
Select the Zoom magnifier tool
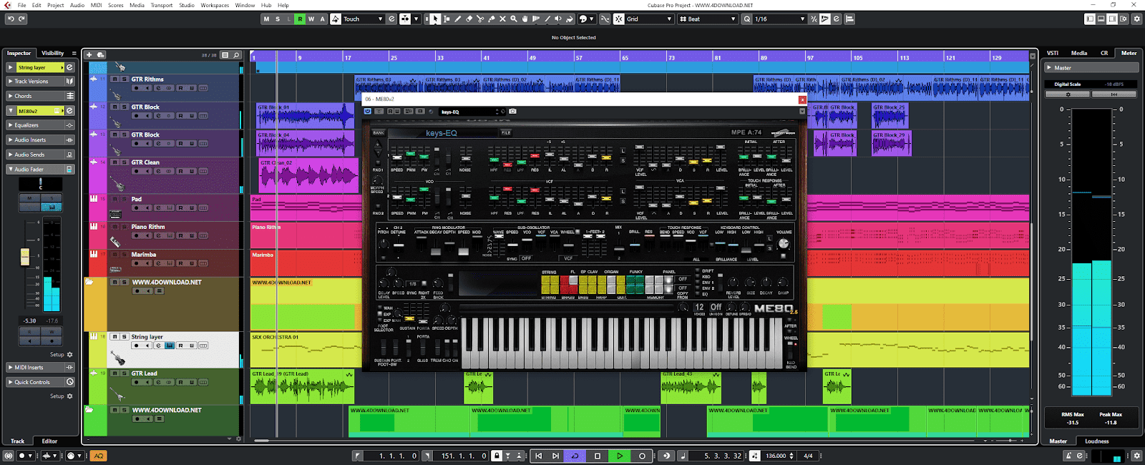coord(513,19)
